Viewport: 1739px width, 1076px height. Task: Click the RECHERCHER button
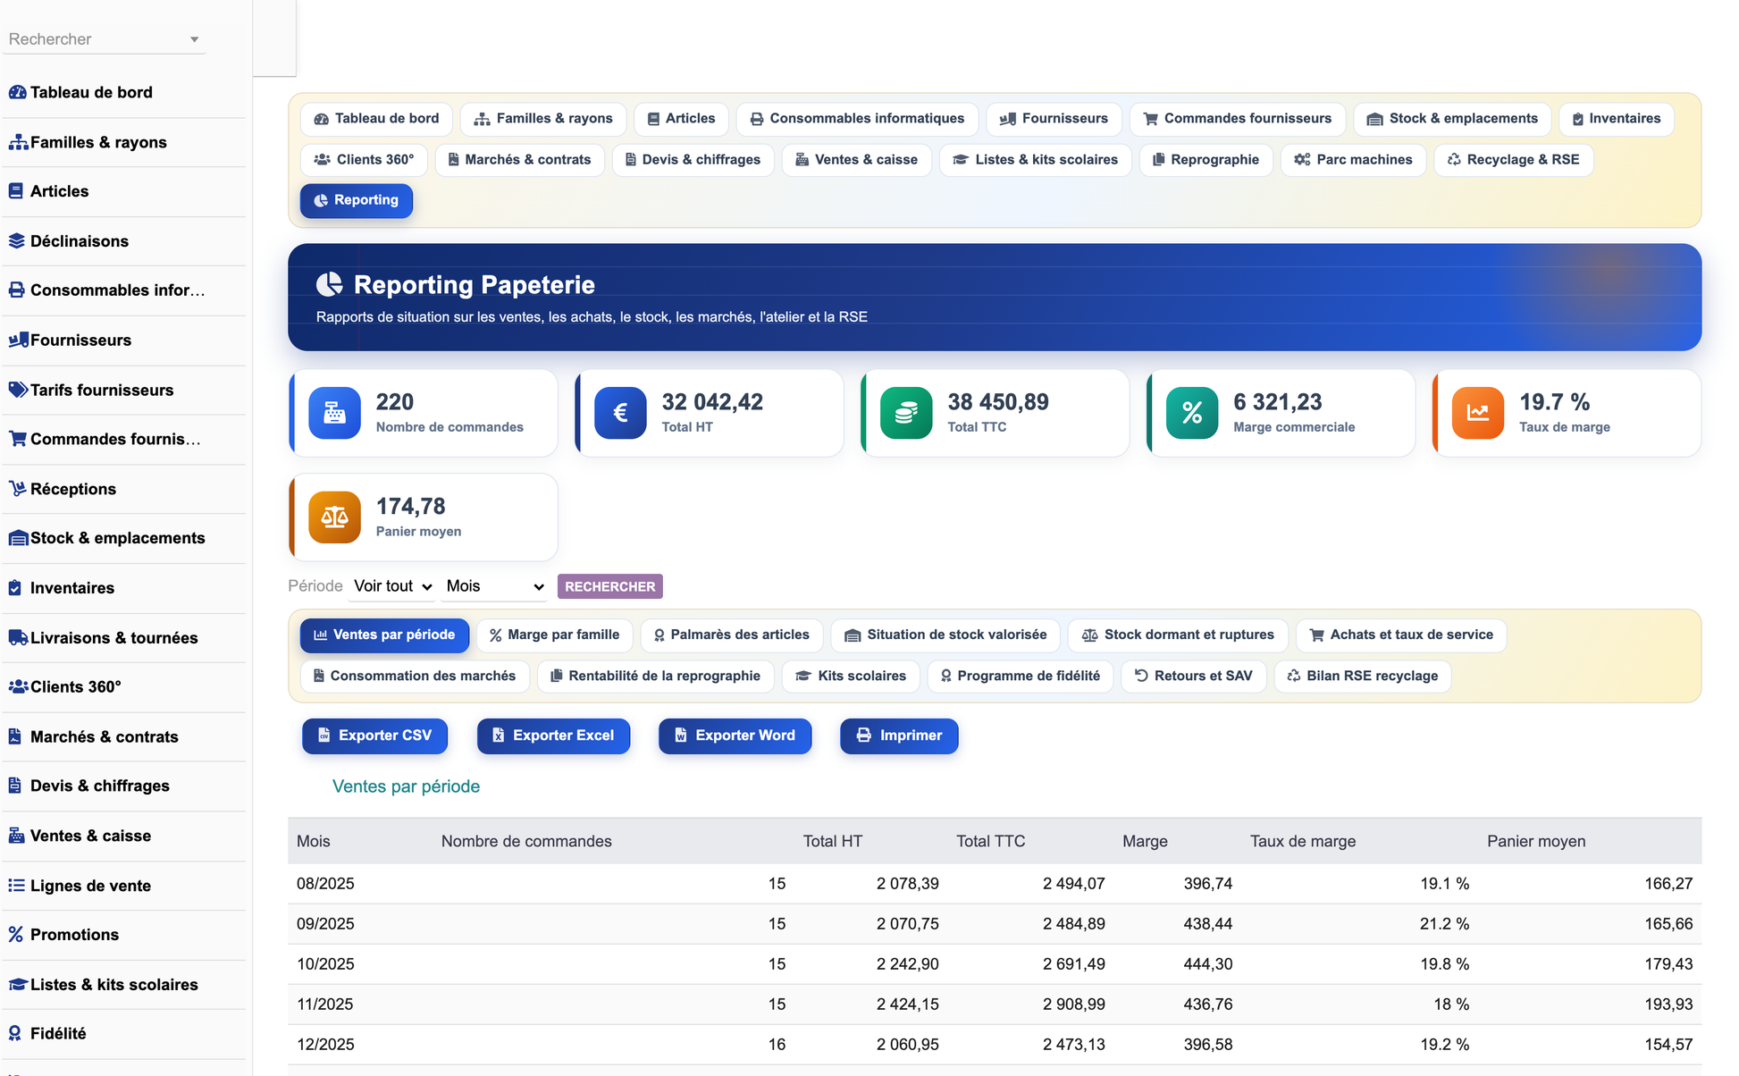coord(610,586)
